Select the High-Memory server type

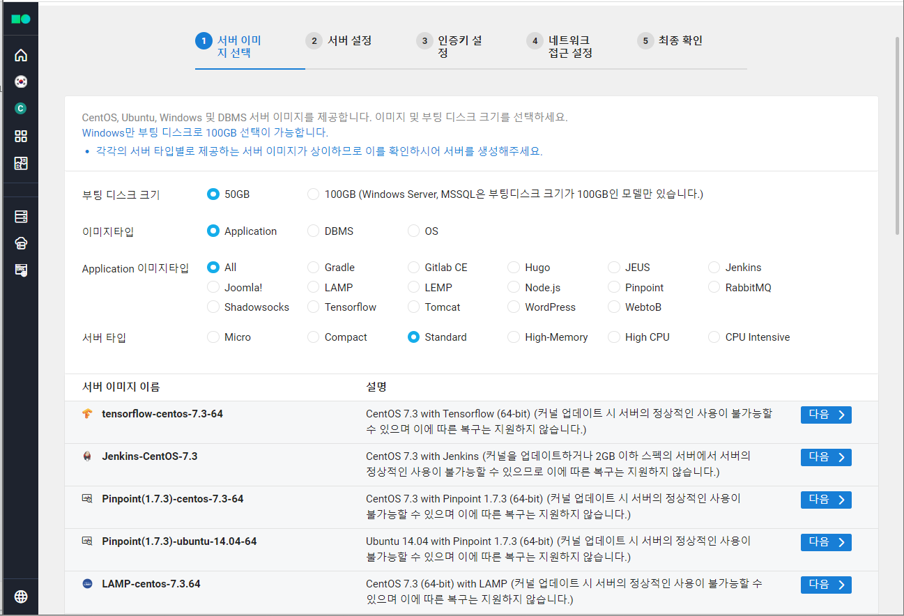(514, 337)
